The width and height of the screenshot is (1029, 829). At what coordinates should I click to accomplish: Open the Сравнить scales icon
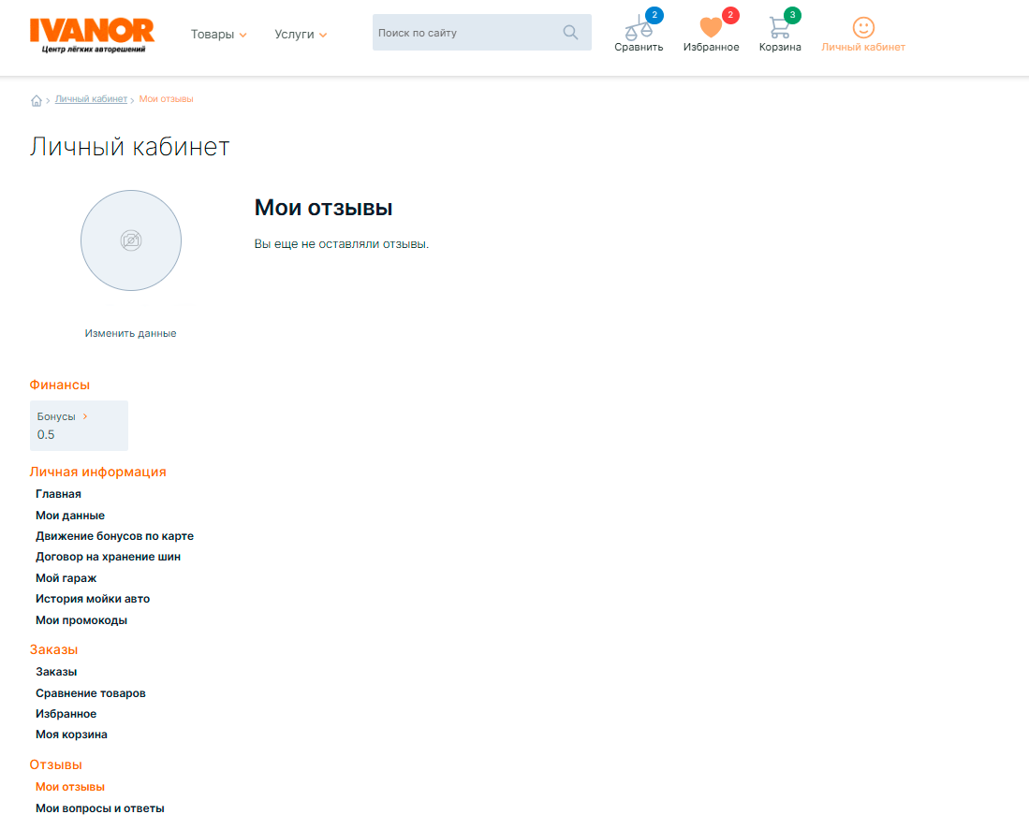[x=639, y=27]
